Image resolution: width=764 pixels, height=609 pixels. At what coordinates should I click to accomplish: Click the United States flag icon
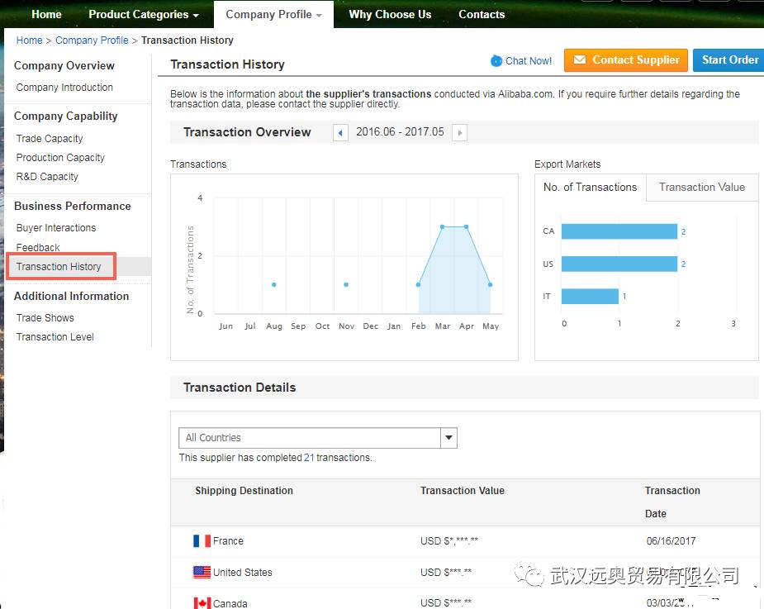tap(202, 573)
